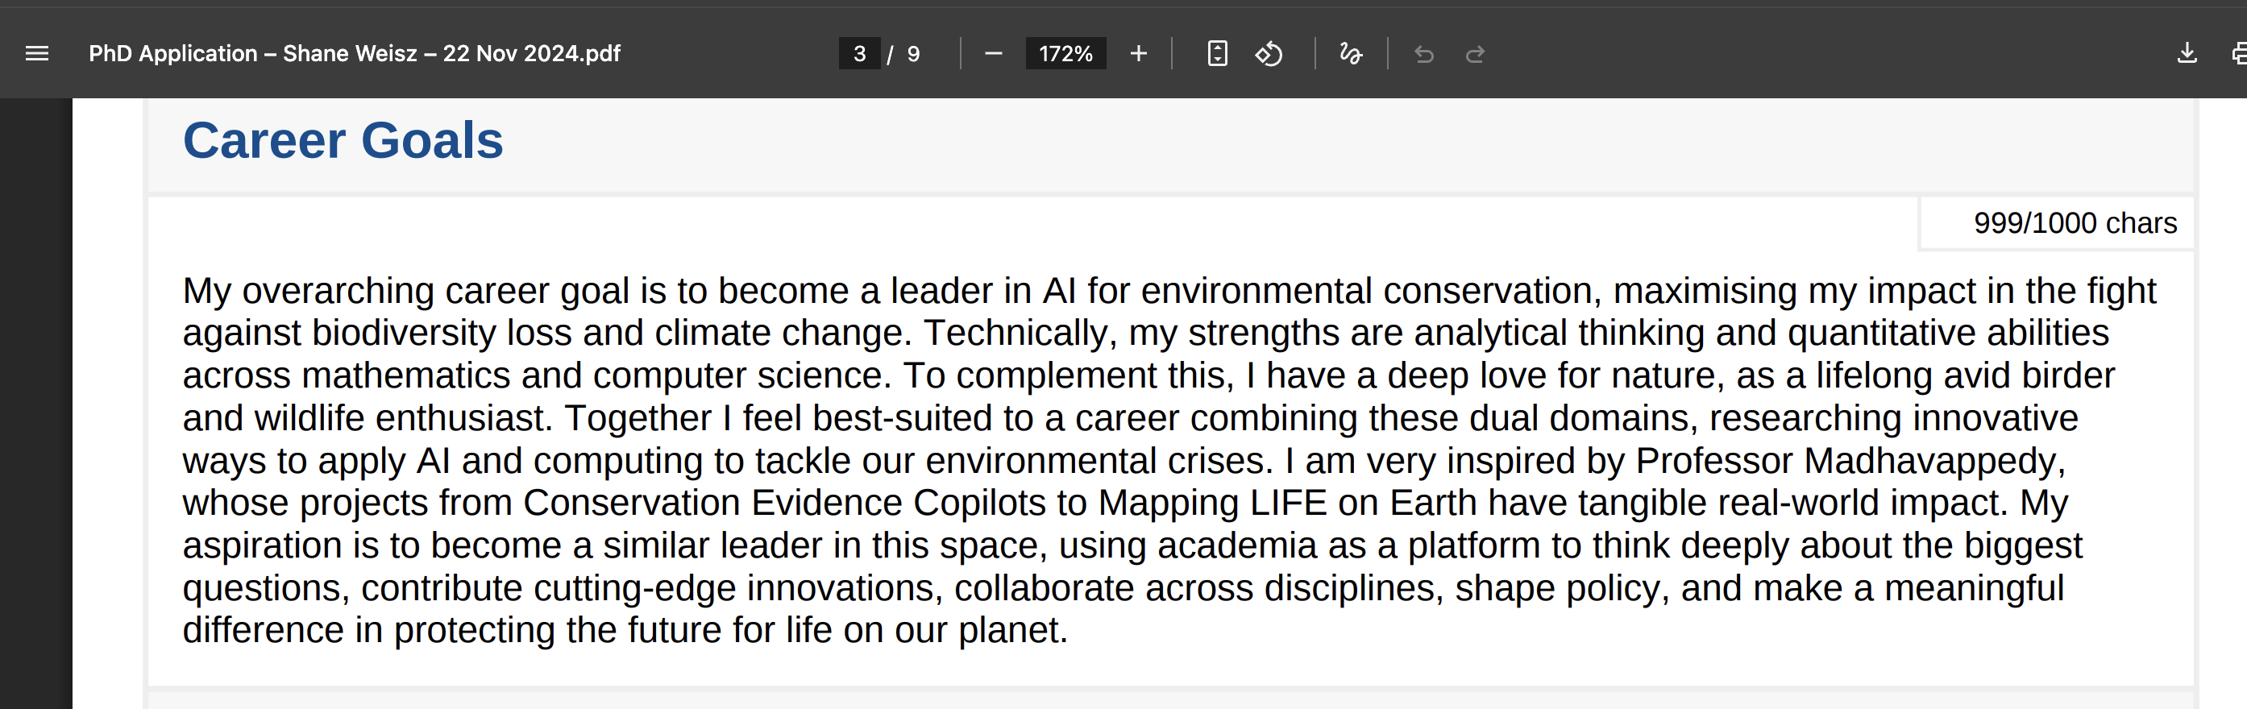Fit the page to the window

point(1216,53)
